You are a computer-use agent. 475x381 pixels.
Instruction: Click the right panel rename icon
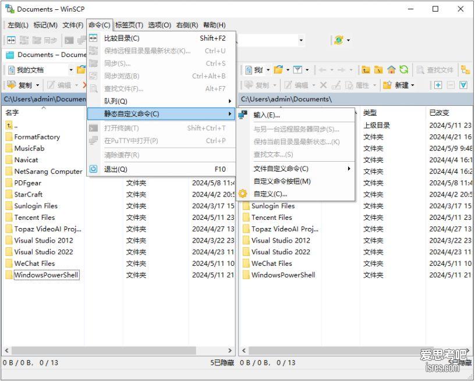click(336, 86)
